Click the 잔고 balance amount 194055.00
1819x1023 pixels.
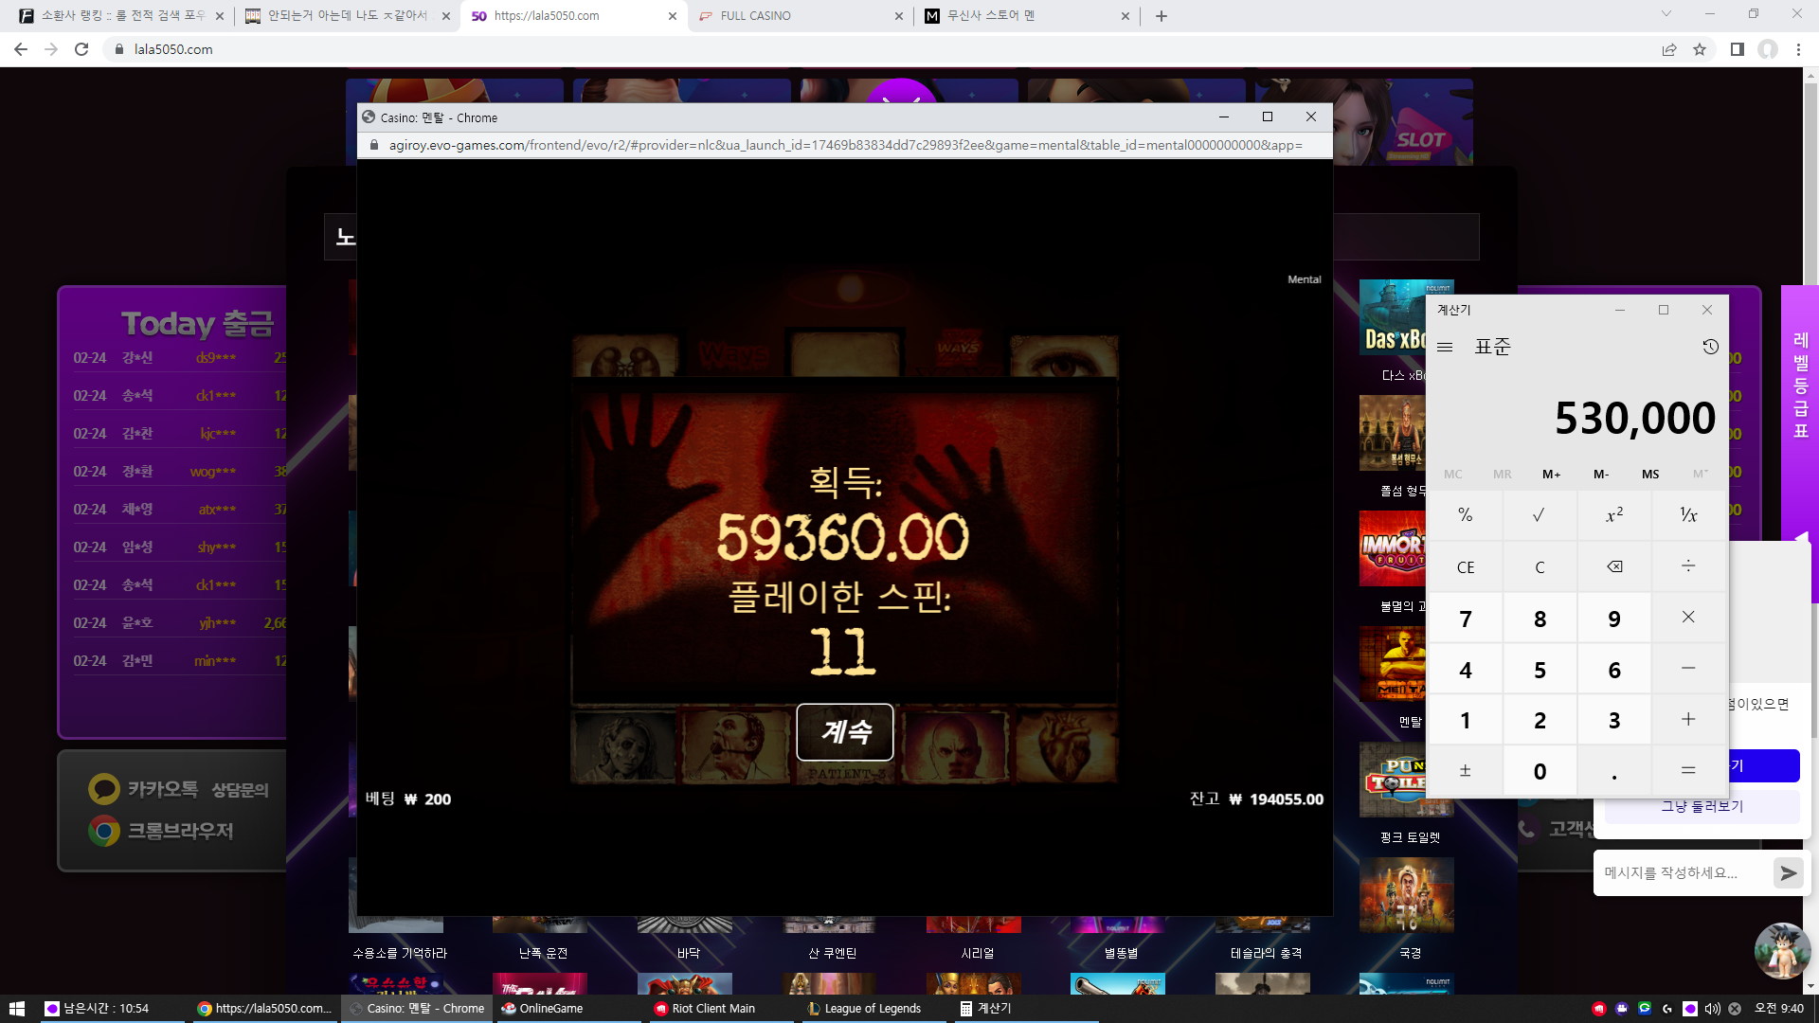(1286, 799)
